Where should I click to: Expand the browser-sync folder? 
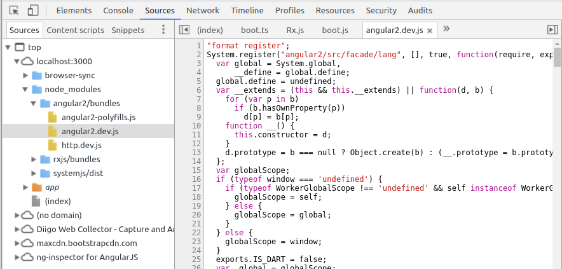pyautogui.click(x=25, y=75)
